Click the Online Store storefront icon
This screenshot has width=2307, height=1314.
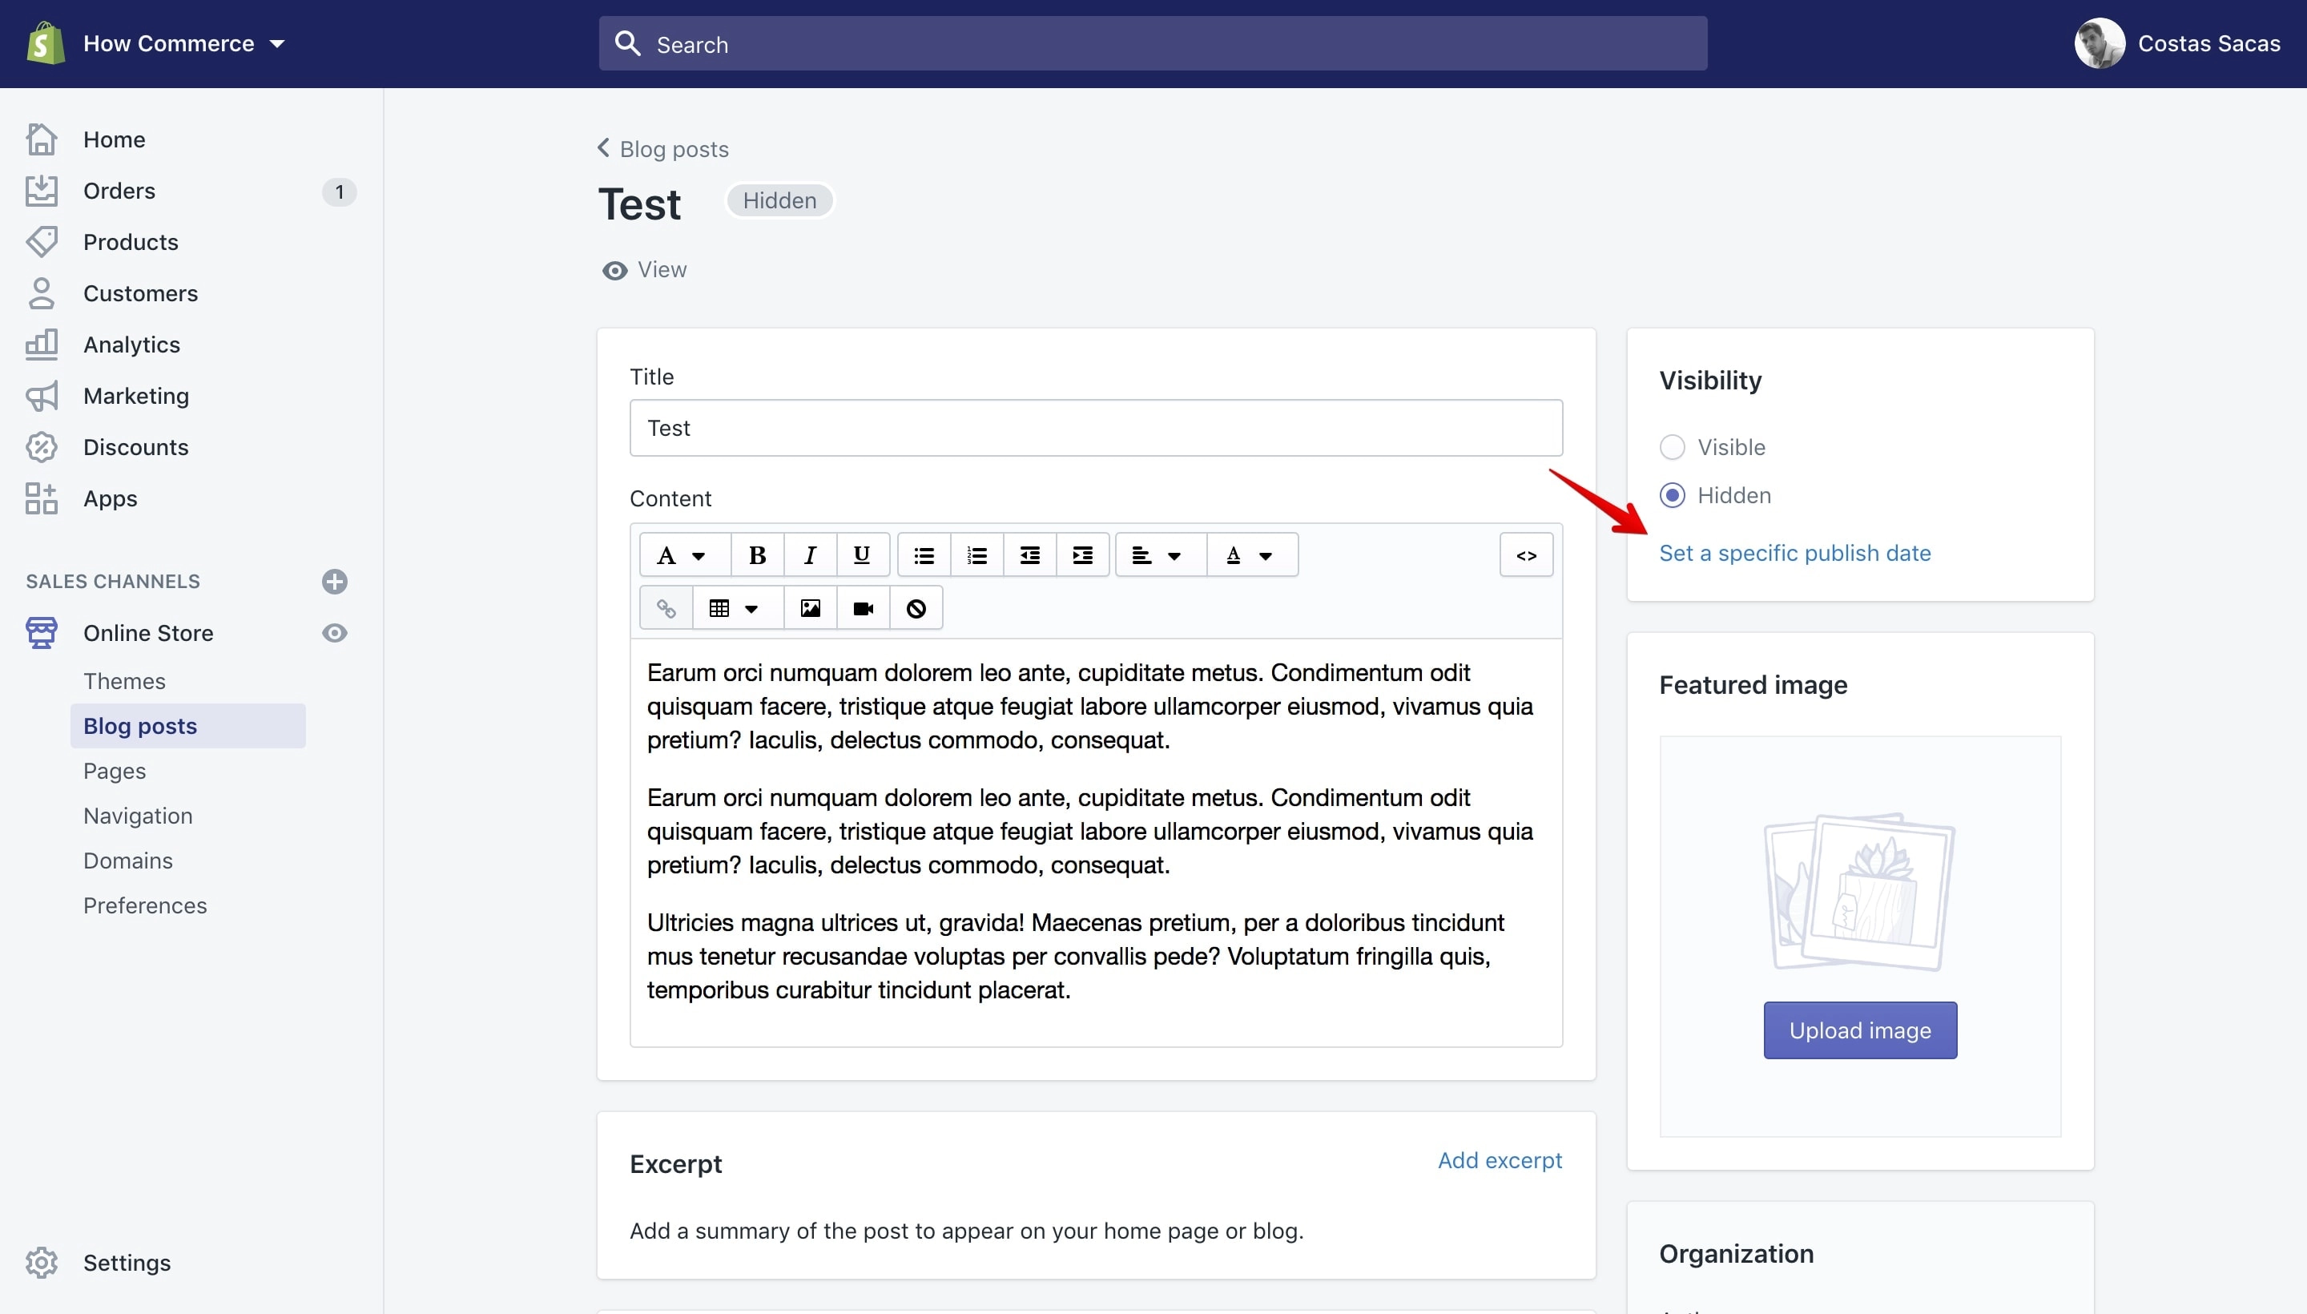tap(42, 633)
